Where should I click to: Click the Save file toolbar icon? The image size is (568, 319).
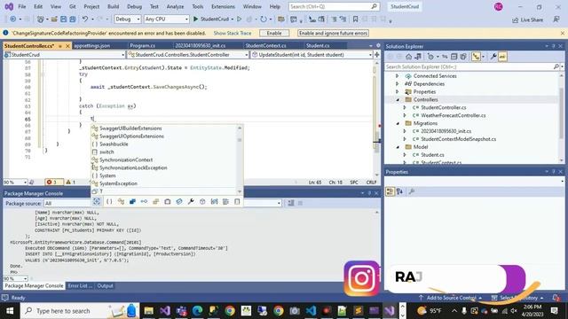click(x=63, y=19)
